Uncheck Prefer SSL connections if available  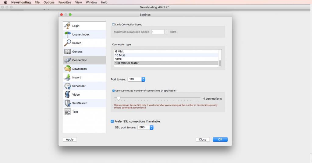(112, 121)
